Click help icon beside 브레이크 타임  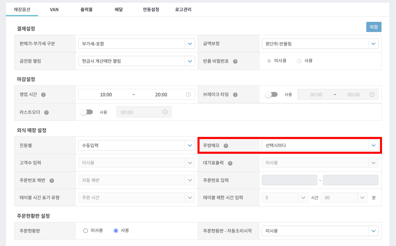tap(235, 95)
